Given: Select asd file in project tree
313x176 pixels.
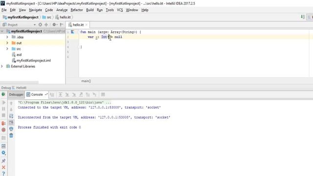Looking at the screenshot, I should pos(19,55).
